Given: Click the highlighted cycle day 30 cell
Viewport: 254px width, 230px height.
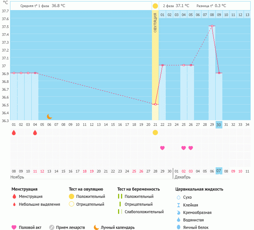Looking at the screenshot, I should [219, 125].
